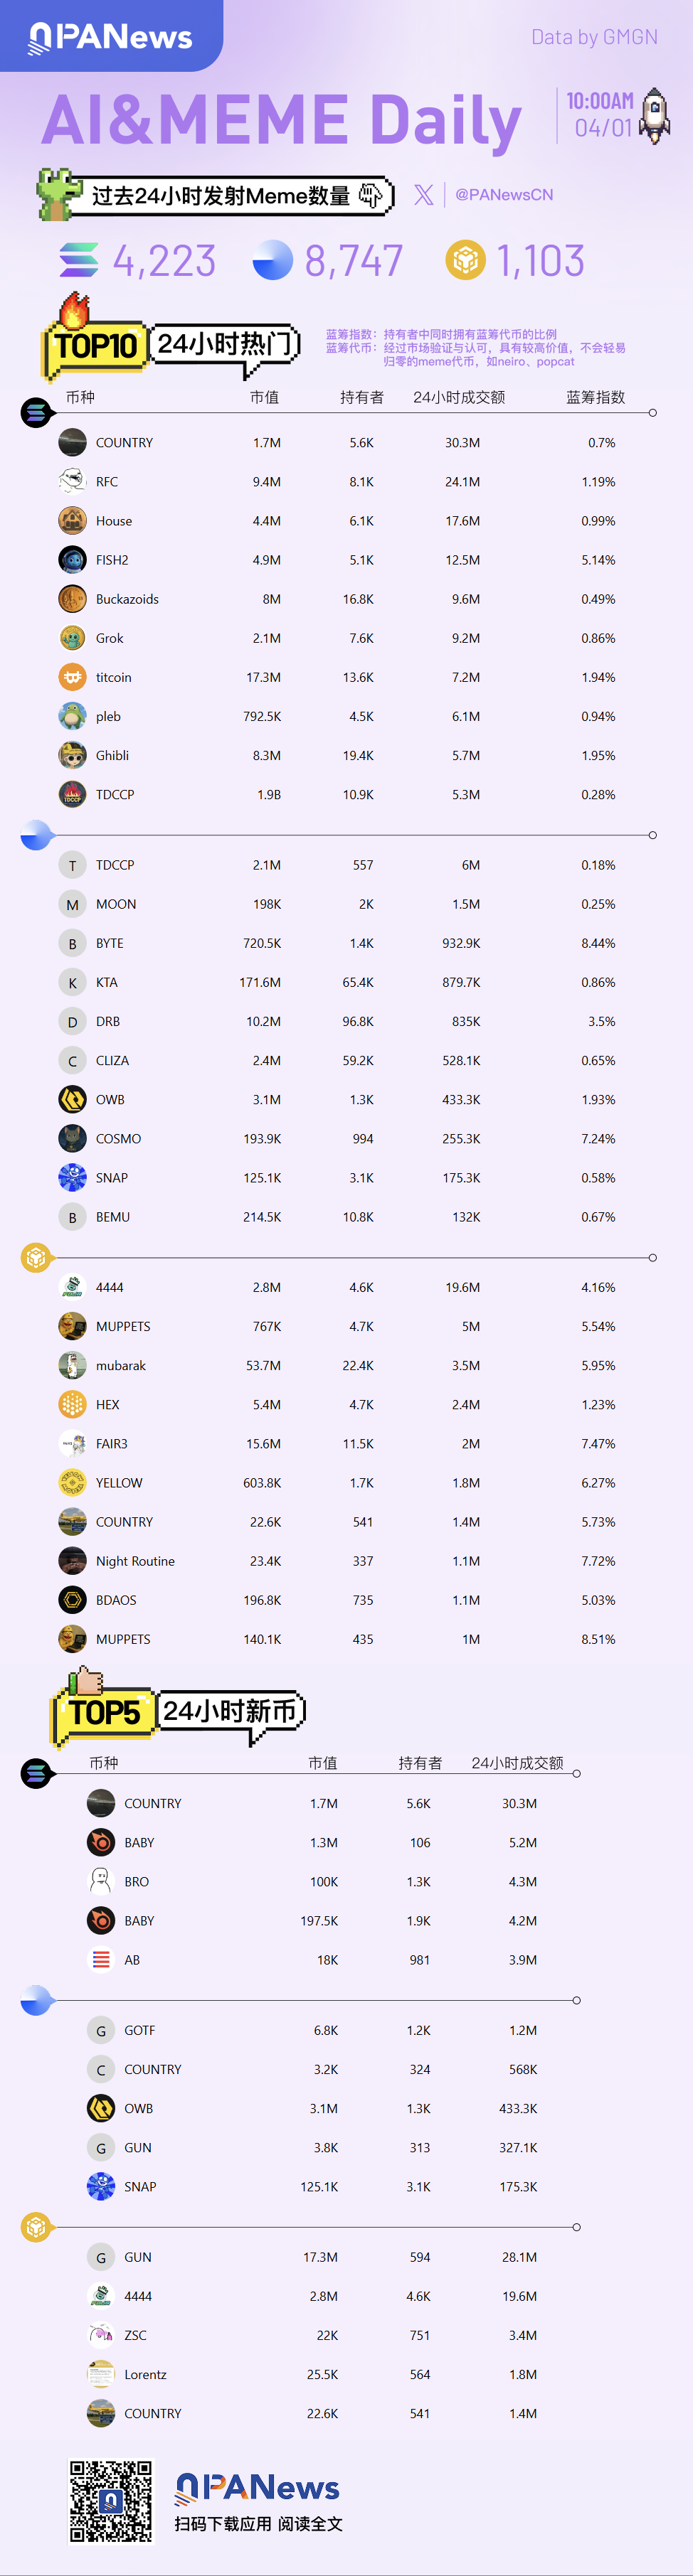Click the BDAOS token icon
This screenshot has width=693, height=2576.
coord(72,1600)
